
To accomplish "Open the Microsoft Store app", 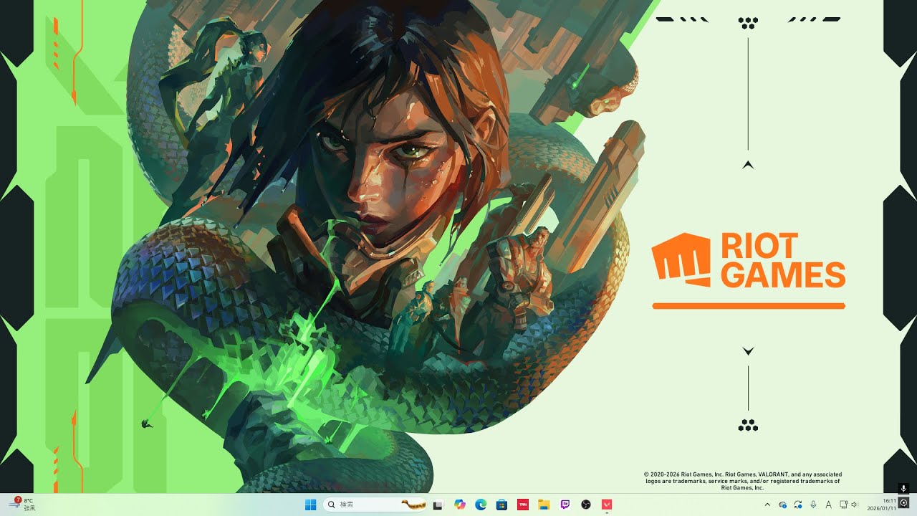I will [502, 505].
